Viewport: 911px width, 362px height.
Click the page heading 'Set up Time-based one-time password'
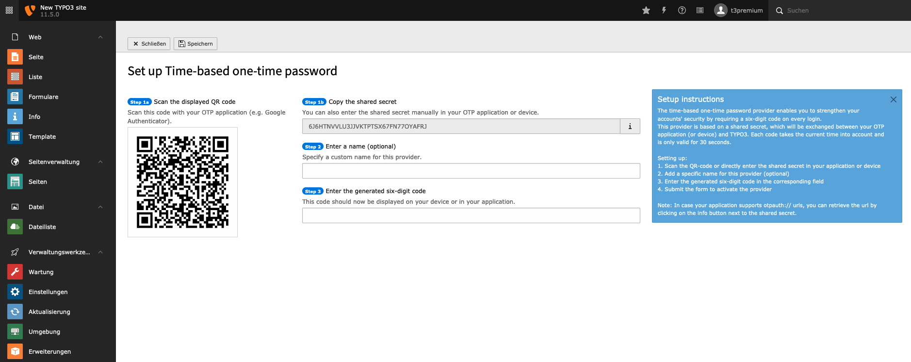(232, 71)
